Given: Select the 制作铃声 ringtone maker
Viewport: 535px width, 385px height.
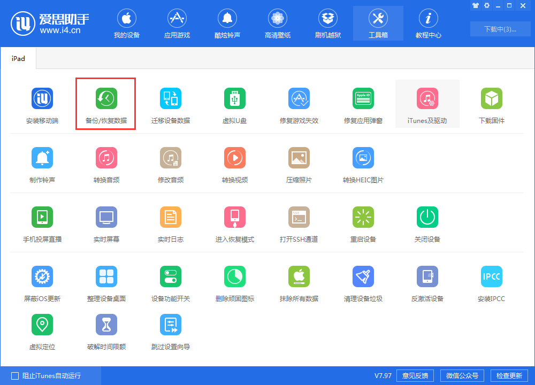Looking at the screenshot, I should click(42, 163).
